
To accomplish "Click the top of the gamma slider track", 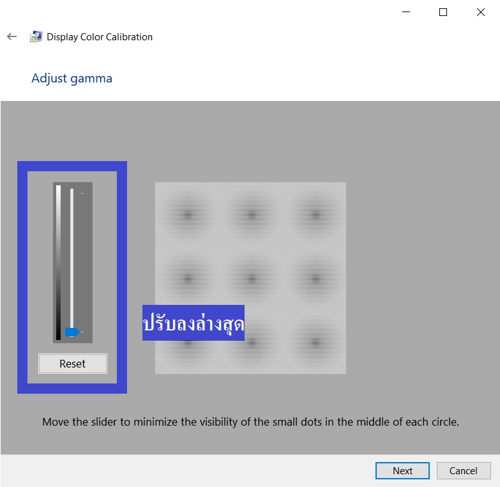I will (72, 191).
